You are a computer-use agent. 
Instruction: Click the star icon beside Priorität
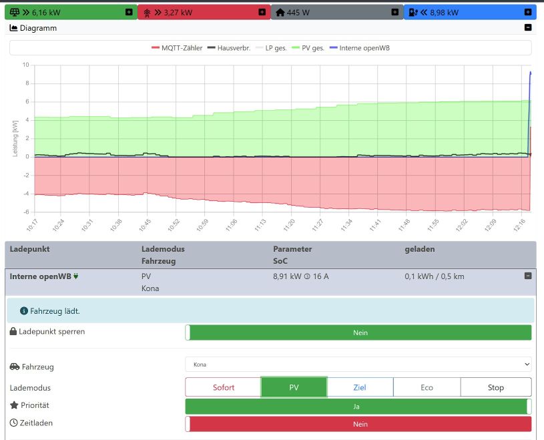[x=13, y=405]
